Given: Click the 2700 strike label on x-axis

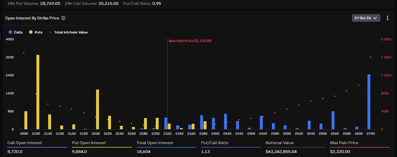Looking at the screenshot, I should click(371, 134).
